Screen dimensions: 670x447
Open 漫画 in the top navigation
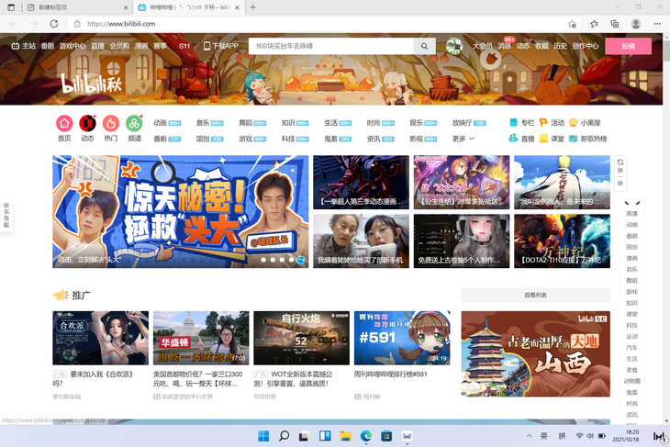(x=141, y=46)
